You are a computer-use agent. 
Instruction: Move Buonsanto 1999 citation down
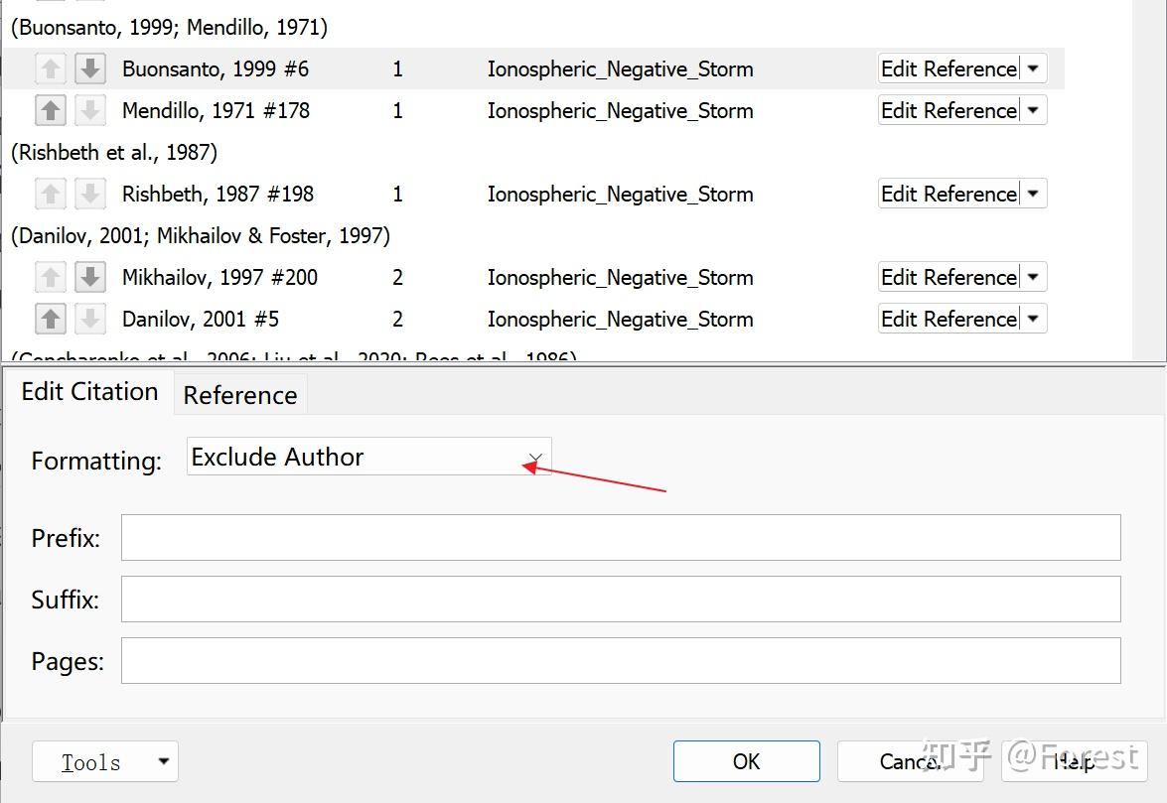click(90, 68)
